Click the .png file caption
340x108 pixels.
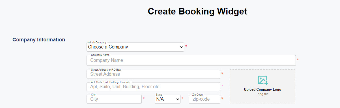[x=262, y=94]
